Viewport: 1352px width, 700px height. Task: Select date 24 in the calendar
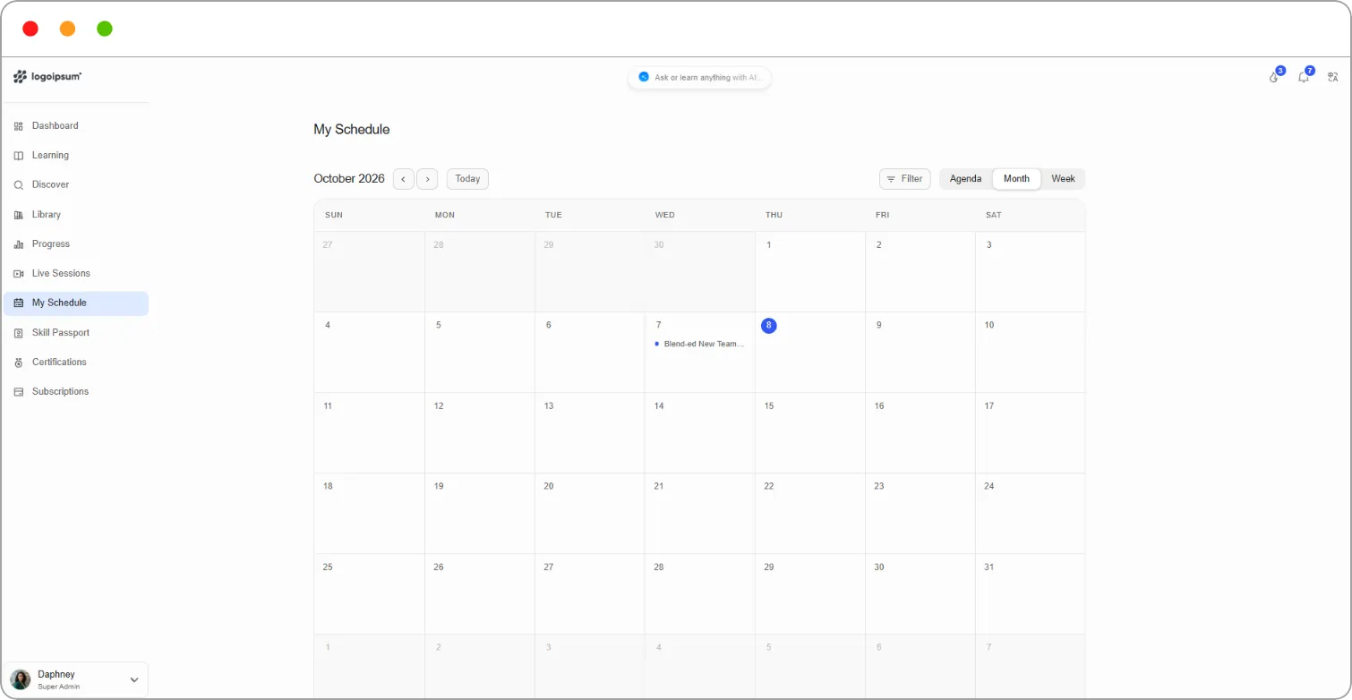(x=989, y=487)
